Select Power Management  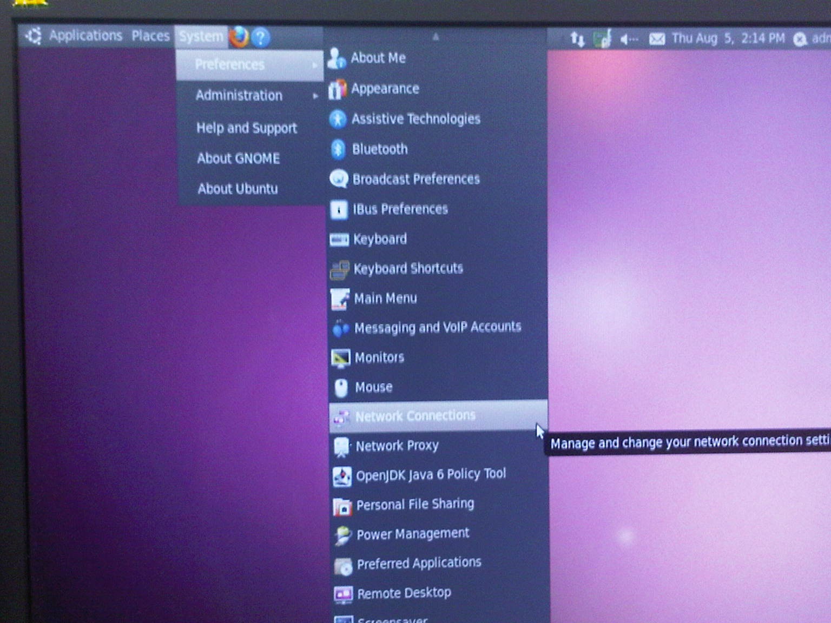point(439,534)
